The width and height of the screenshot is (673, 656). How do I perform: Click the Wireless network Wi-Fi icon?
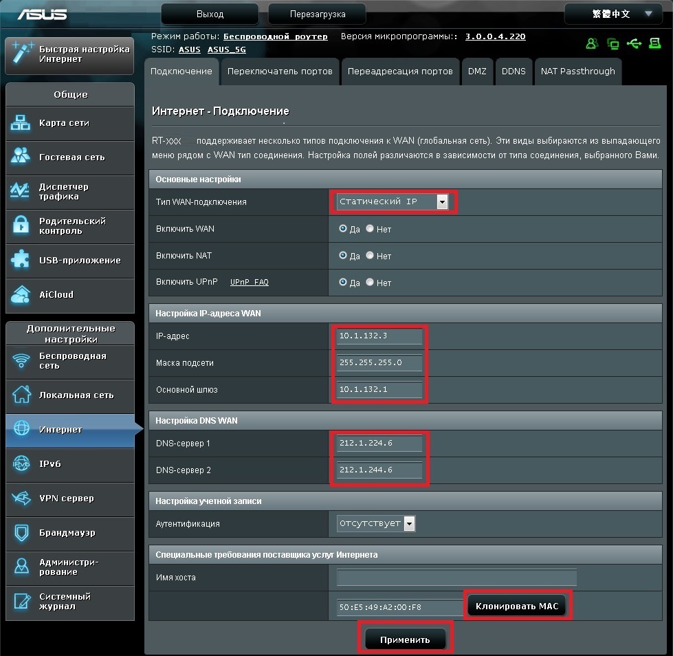tap(21, 360)
